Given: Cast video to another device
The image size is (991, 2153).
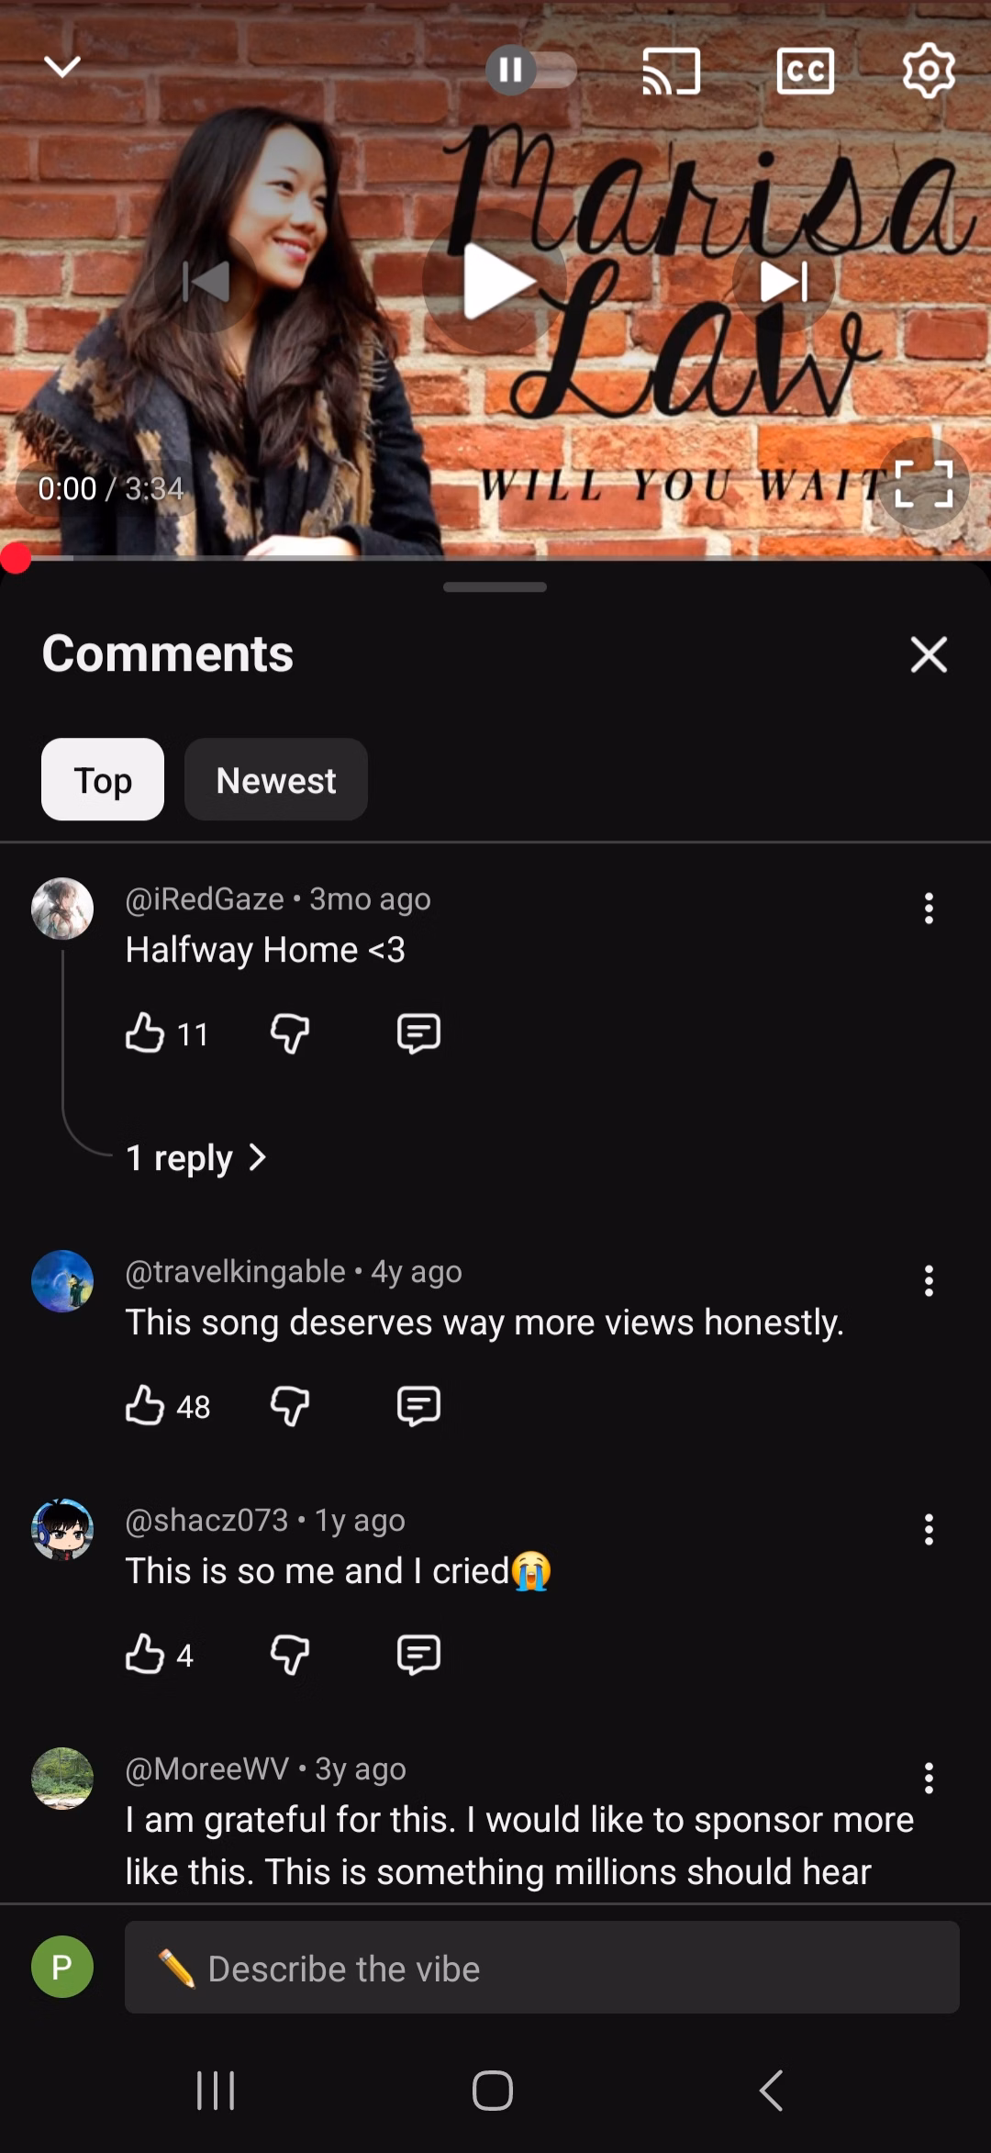Looking at the screenshot, I should click(x=671, y=72).
